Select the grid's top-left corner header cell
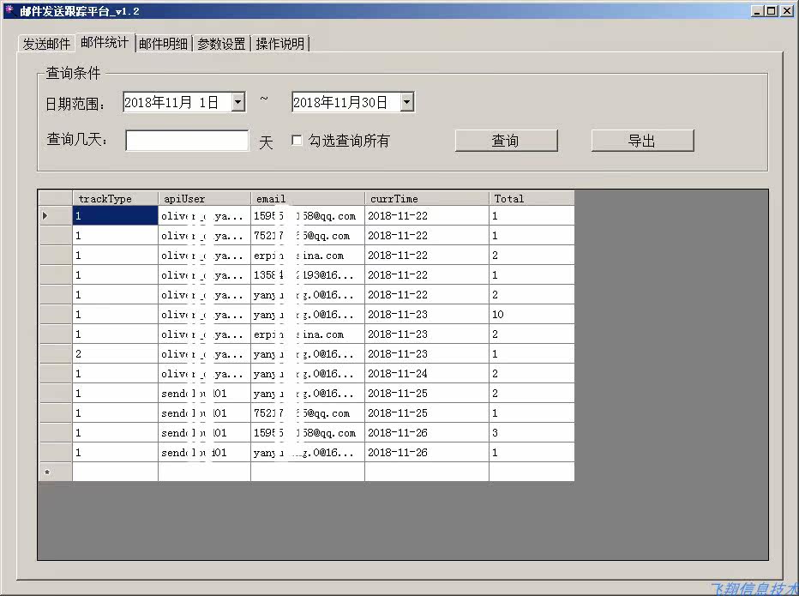 tap(56, 198)
